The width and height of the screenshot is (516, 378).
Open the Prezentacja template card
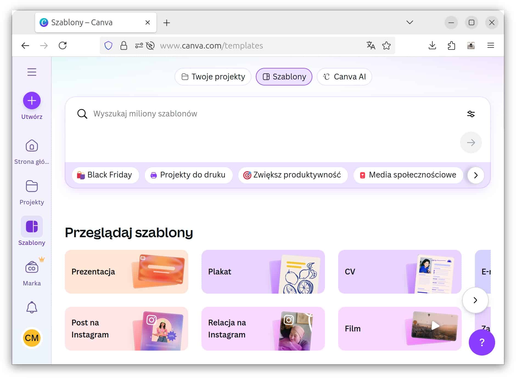127,272
